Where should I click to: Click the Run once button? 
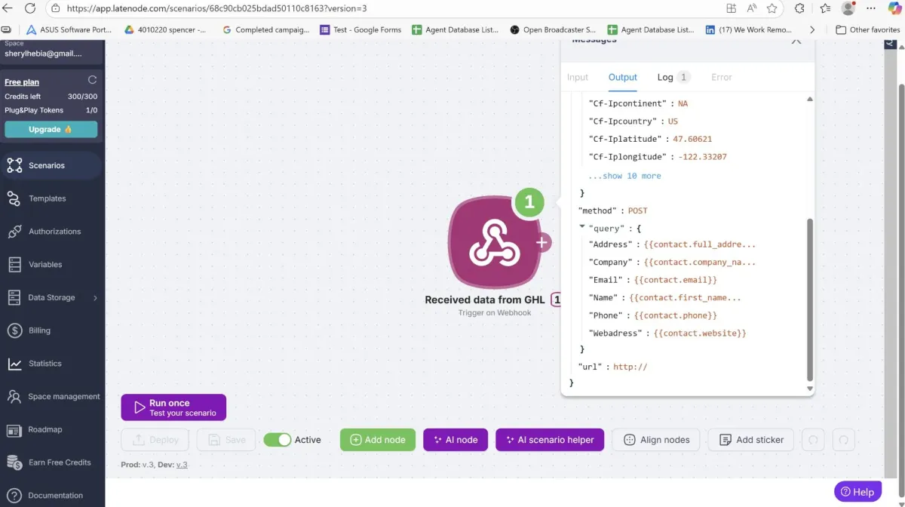[x=173, y=407]
